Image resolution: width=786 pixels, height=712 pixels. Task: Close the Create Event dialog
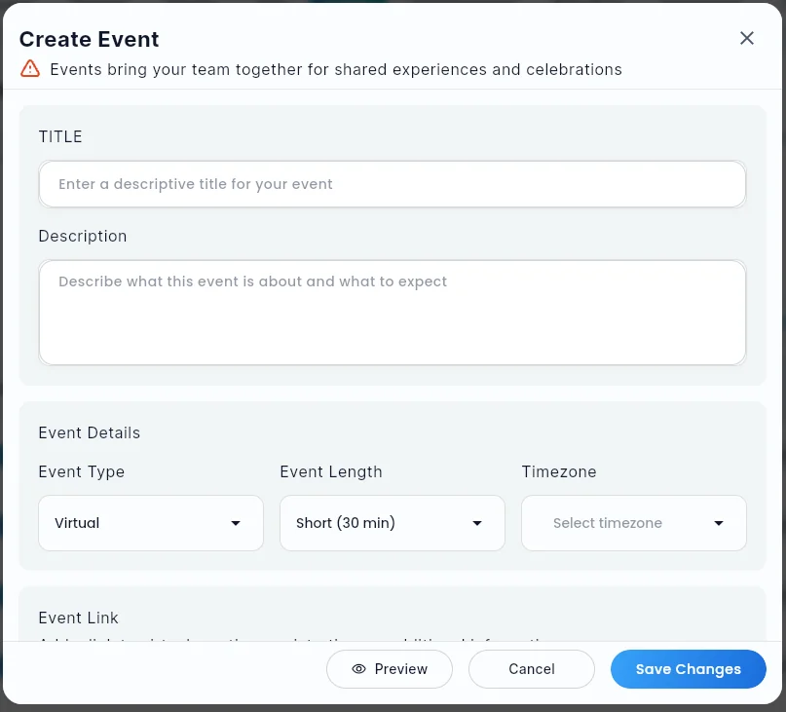pyautogui.click(x=746, y=38)
